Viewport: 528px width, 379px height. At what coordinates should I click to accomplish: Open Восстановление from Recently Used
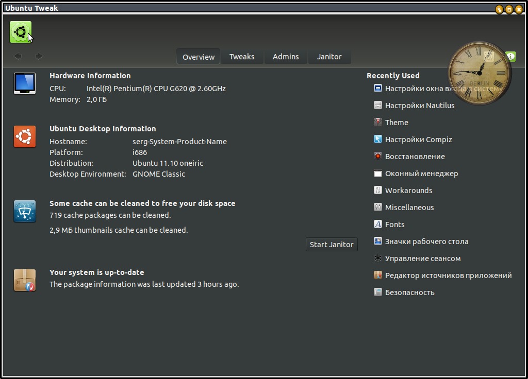(x=415, y=157)
